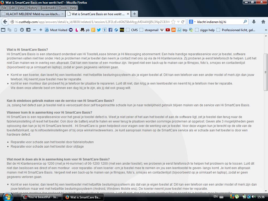Viewport: 268px width, 201px height.
Task: Switch to the KLACHT MELDEN tab
Action: (32, 14)
